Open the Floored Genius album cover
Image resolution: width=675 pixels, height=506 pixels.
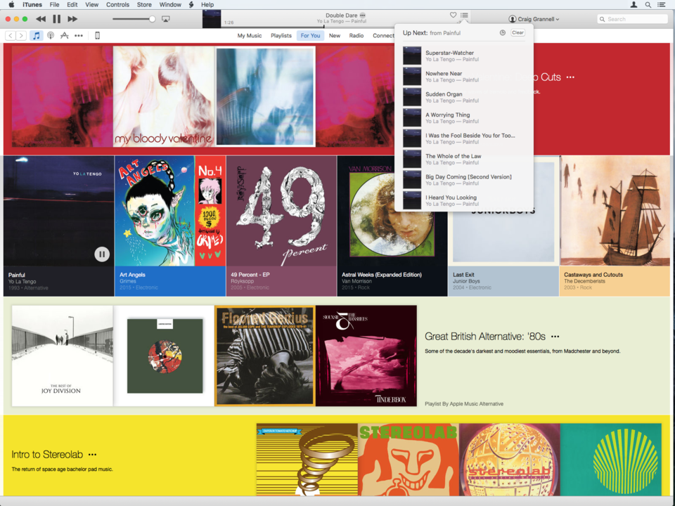point(265,356)
